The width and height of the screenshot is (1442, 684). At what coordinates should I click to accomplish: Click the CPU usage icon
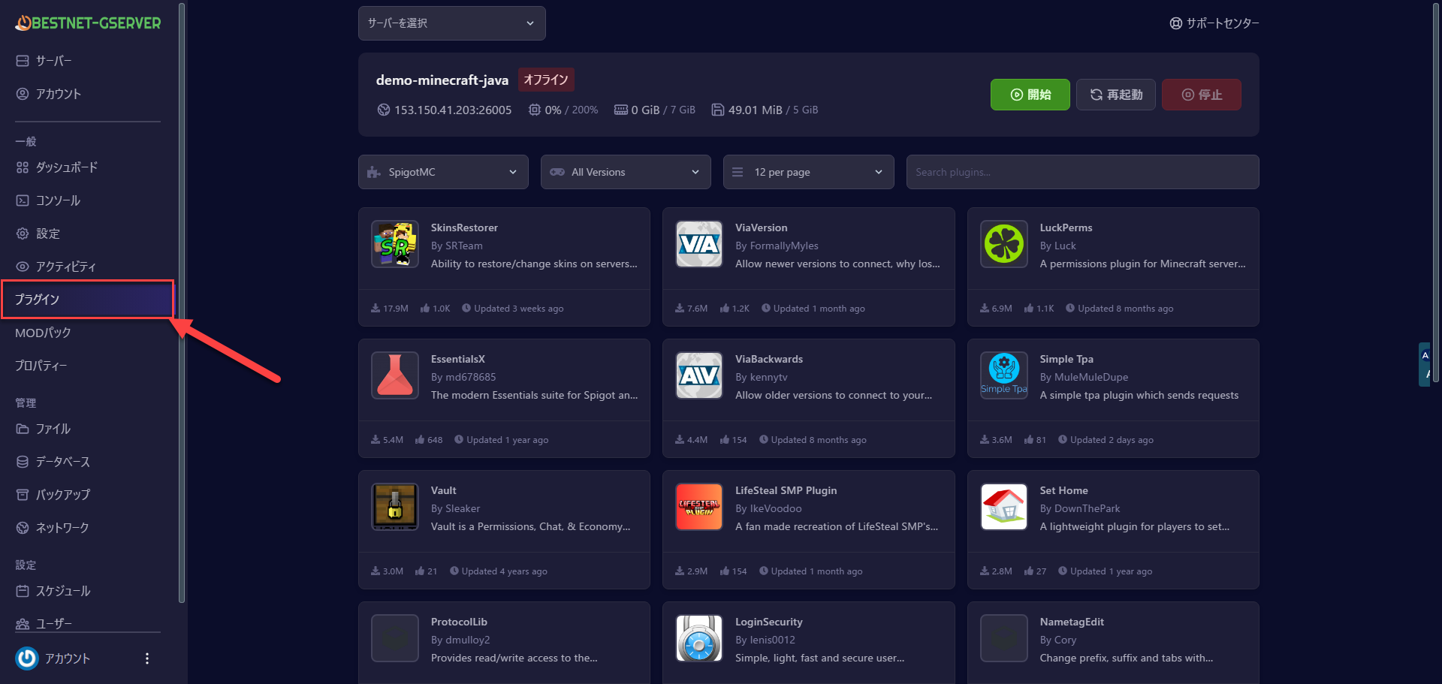[534, 110]
